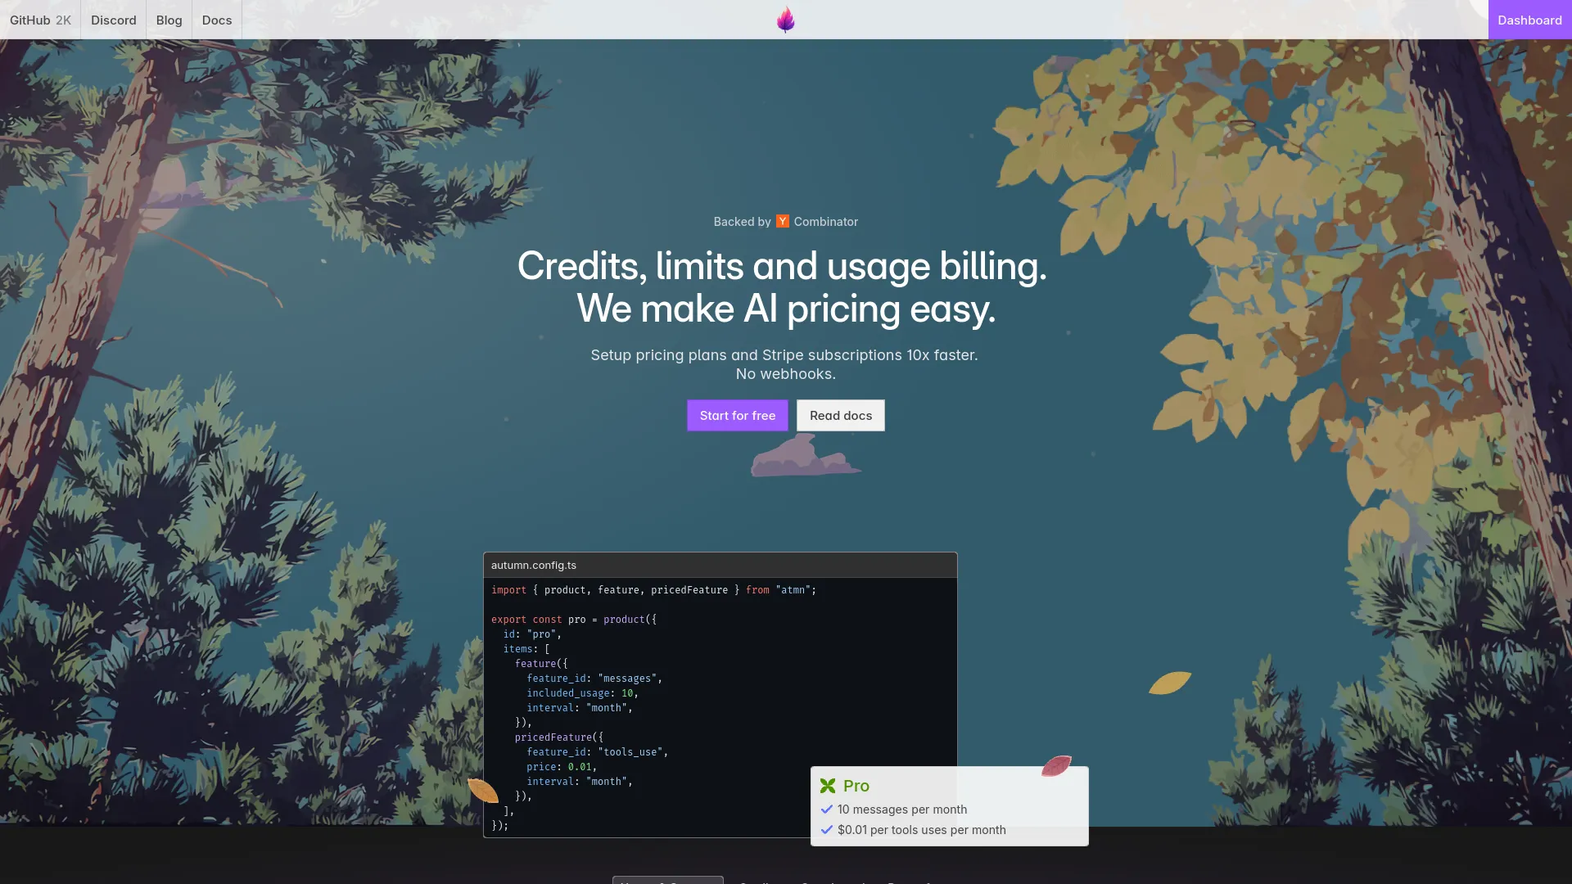Click "$0.01 per tools uses per month" text
The width and height of the screenshot is (1572, 884).
[x=922, y=829]
